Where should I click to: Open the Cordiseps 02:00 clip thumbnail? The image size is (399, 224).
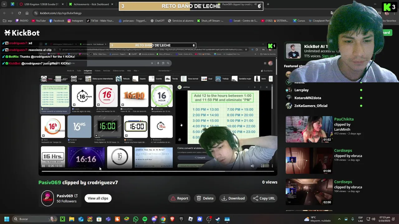pos(309,192)
